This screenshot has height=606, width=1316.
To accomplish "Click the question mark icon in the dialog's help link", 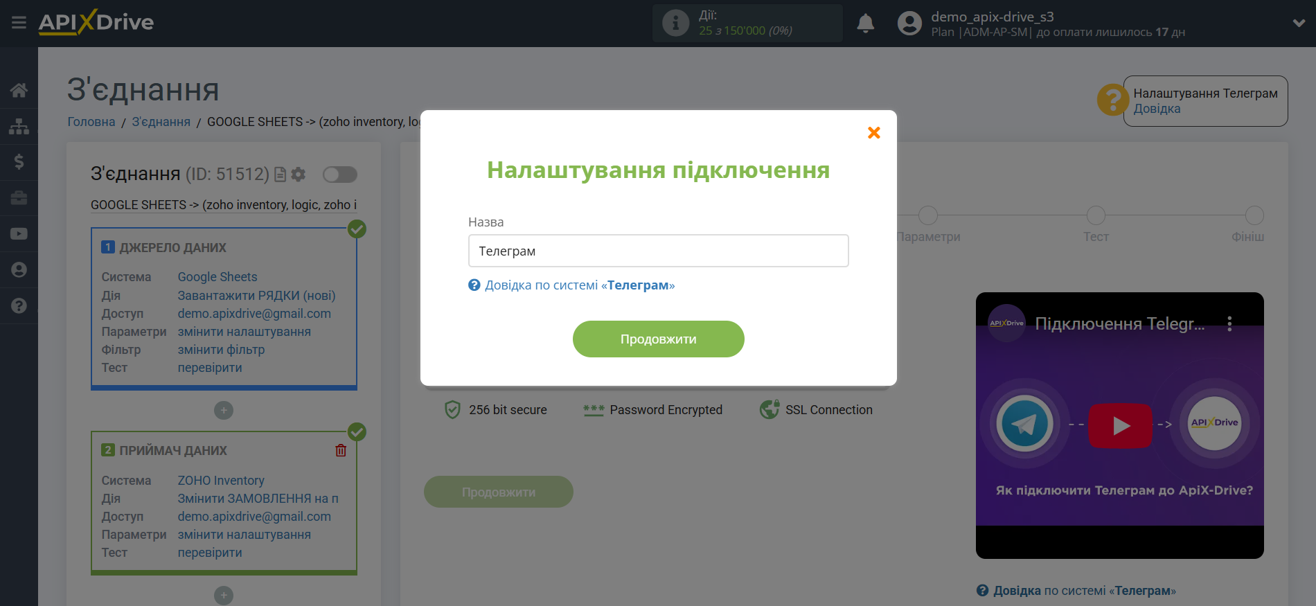I will coord(474,285).
